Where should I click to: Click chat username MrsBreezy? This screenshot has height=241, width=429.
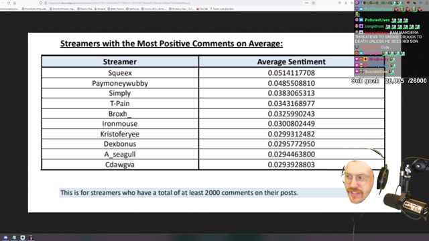(x=379, y=59)
